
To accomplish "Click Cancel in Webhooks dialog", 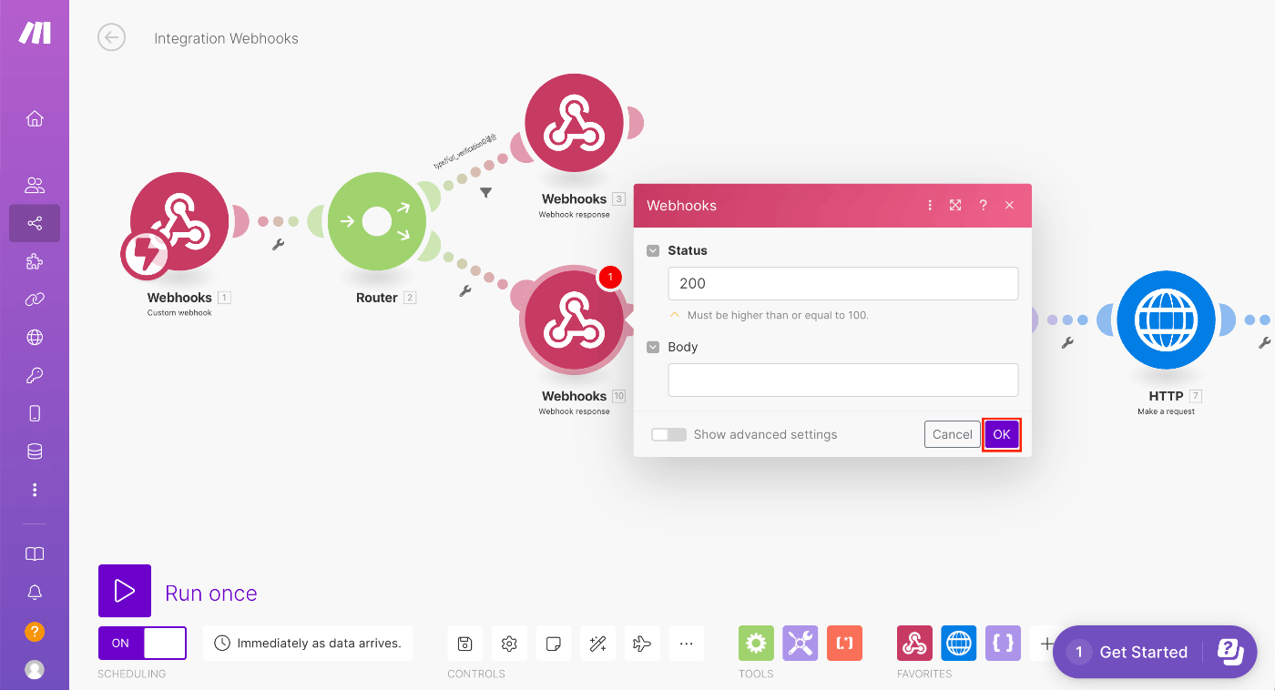I will point(953,434).
